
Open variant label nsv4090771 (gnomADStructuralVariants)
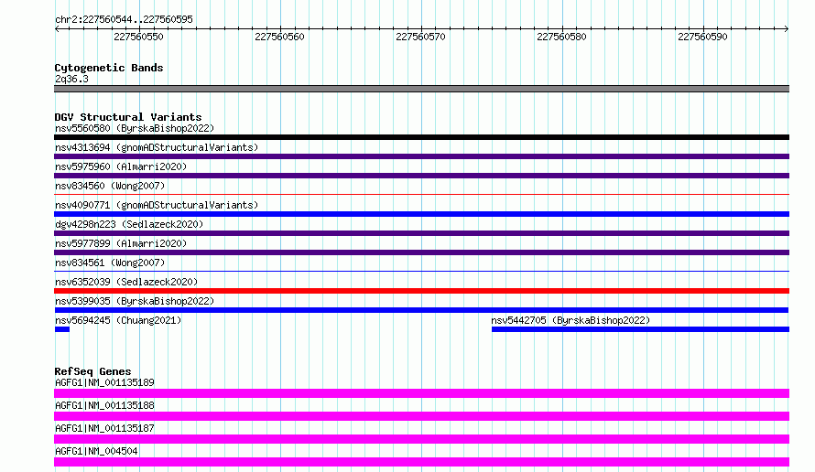coord(157,205)
